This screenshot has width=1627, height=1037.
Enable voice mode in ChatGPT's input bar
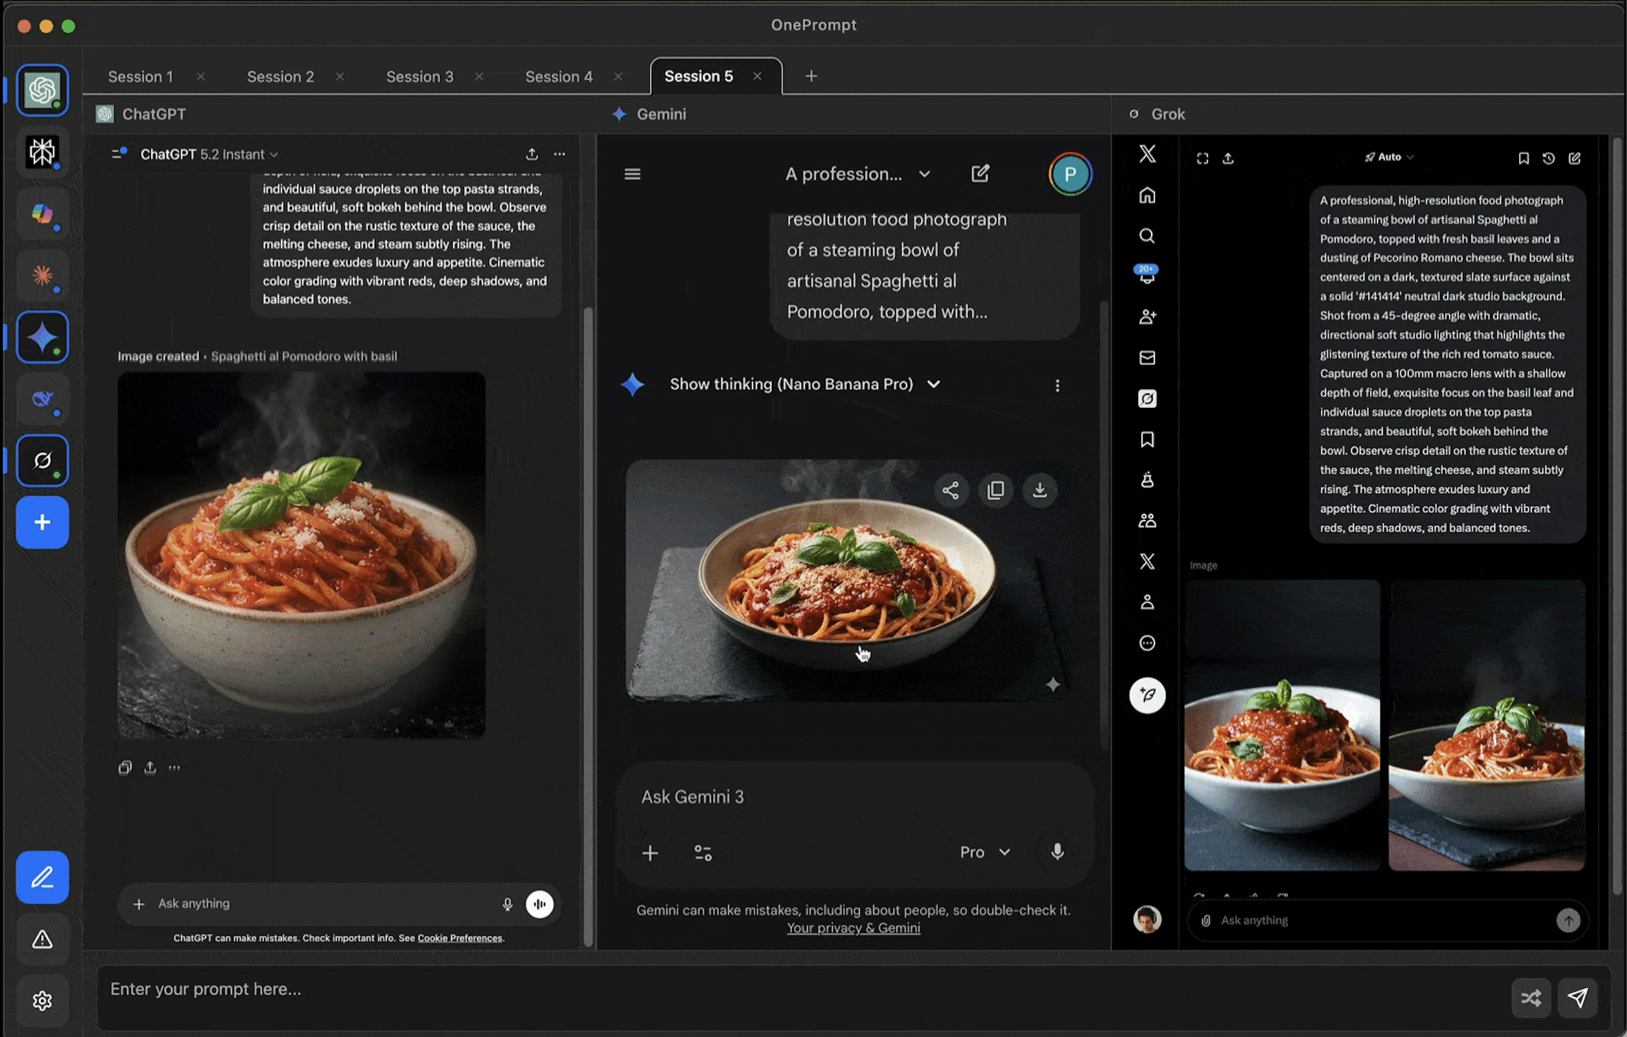pyautogui.click(x=540, y=904)
